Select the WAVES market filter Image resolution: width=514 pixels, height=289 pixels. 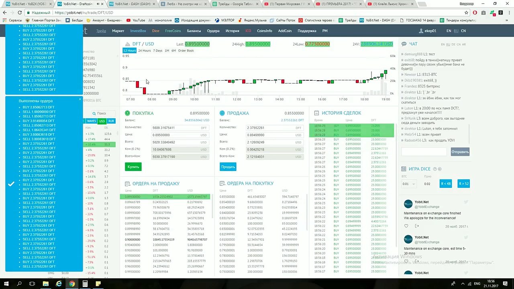point(91,121)
